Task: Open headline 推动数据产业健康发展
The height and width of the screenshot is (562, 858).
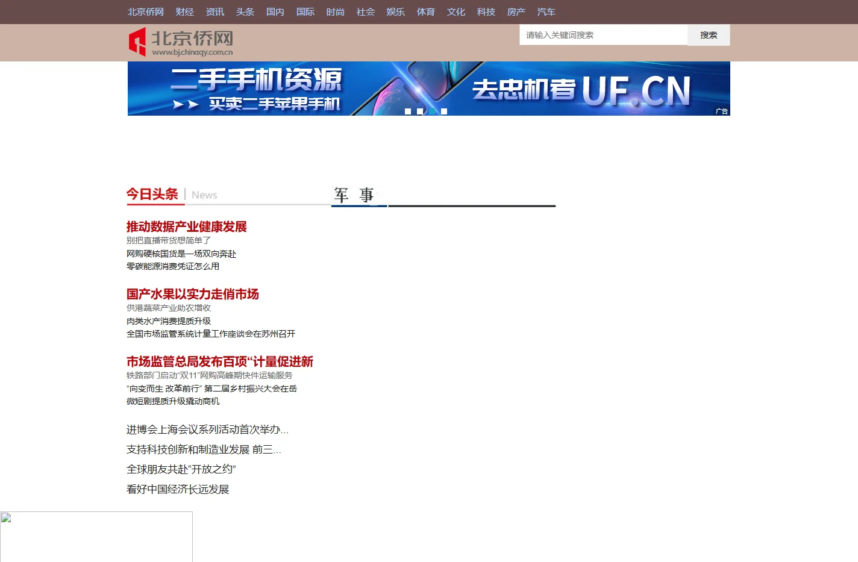Action: [187, 226]
